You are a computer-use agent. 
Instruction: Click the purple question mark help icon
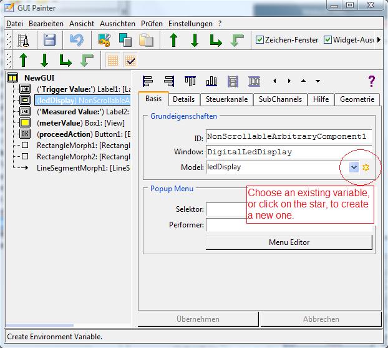point(372,81)
